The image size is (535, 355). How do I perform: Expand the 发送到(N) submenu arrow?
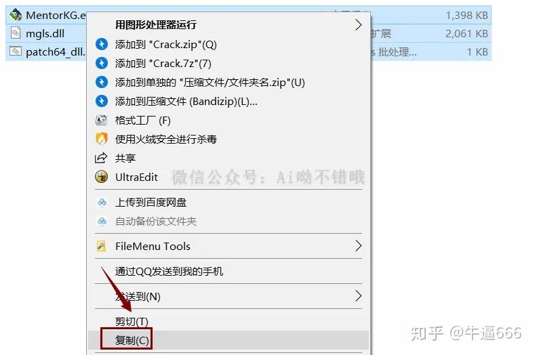tap(358, 296)
